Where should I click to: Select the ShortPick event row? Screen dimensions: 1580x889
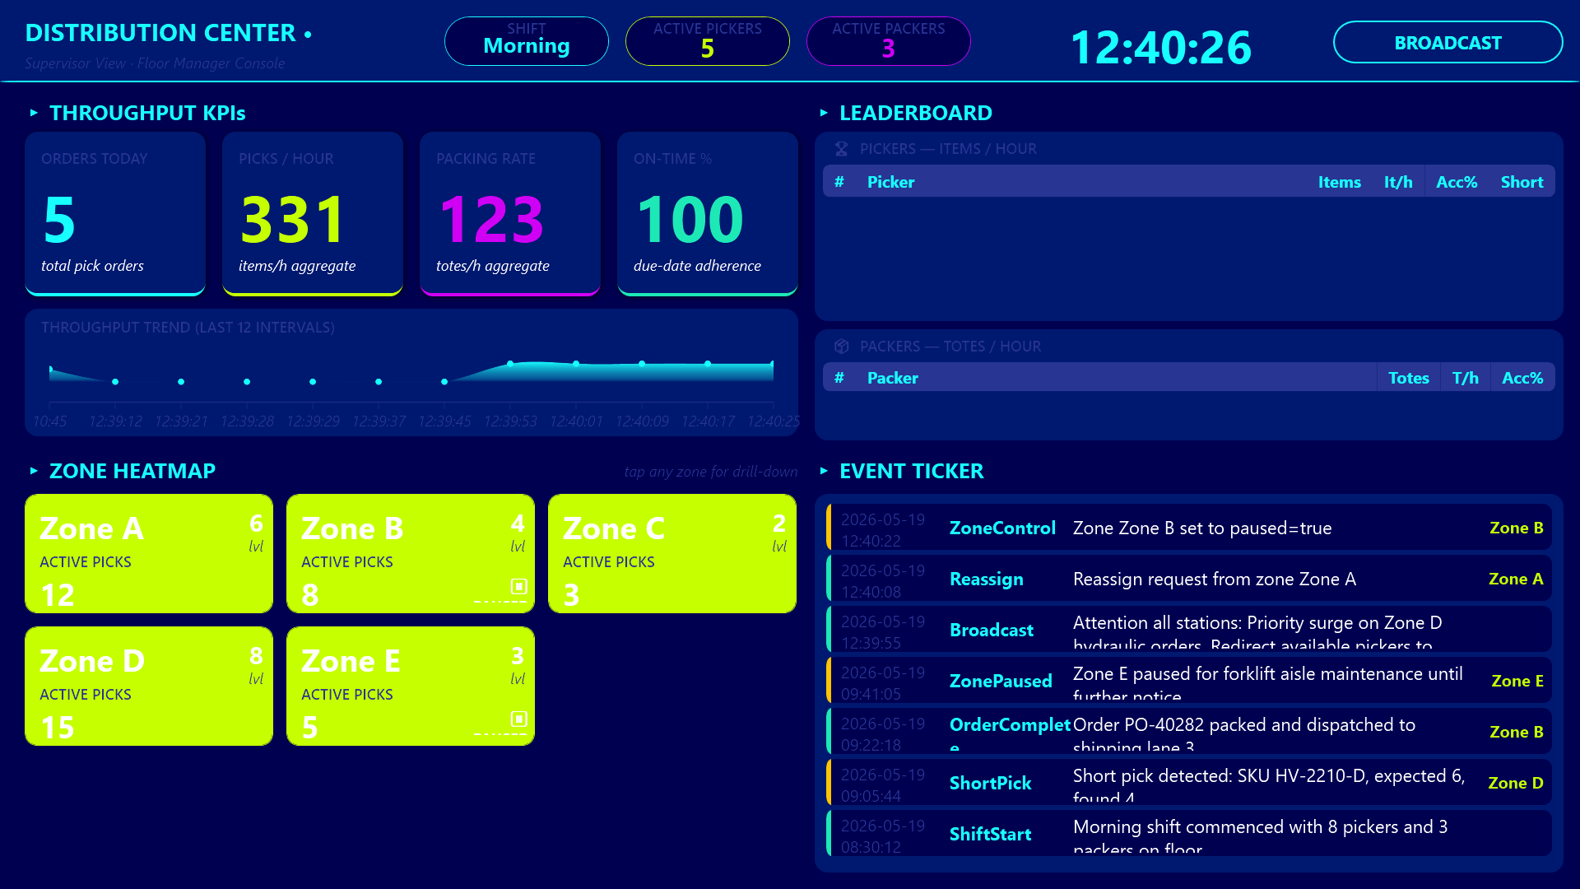[x=1189, y=783]
